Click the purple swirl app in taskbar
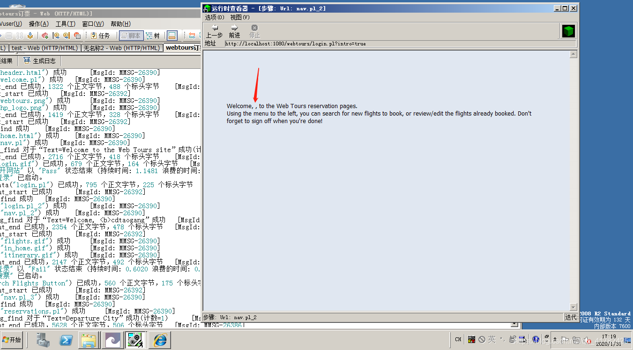 (112, 340)
